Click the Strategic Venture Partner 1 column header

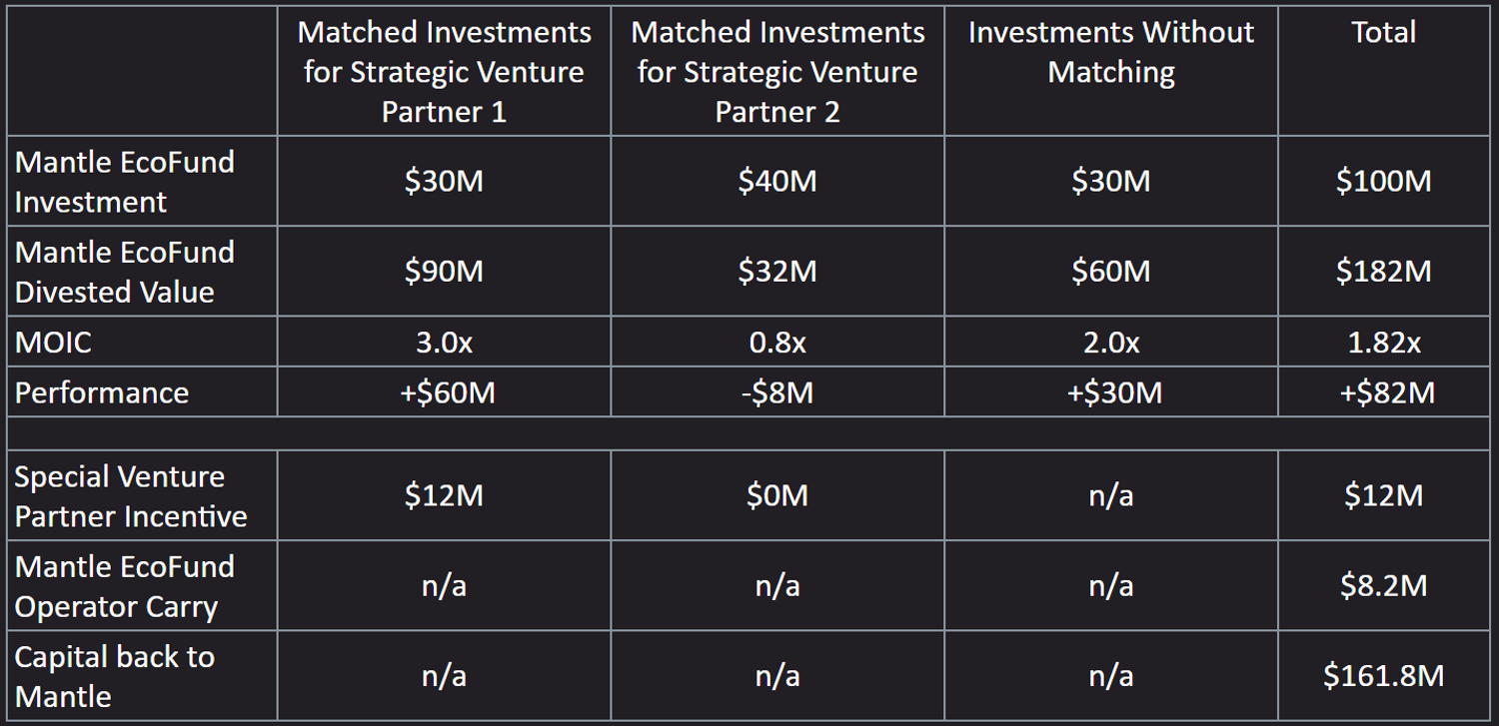(x=444, y=72)
